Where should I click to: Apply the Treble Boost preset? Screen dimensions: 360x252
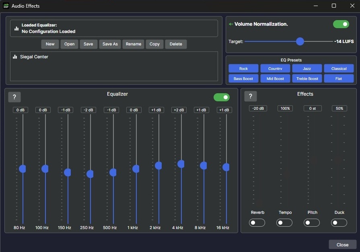[307, 78]
